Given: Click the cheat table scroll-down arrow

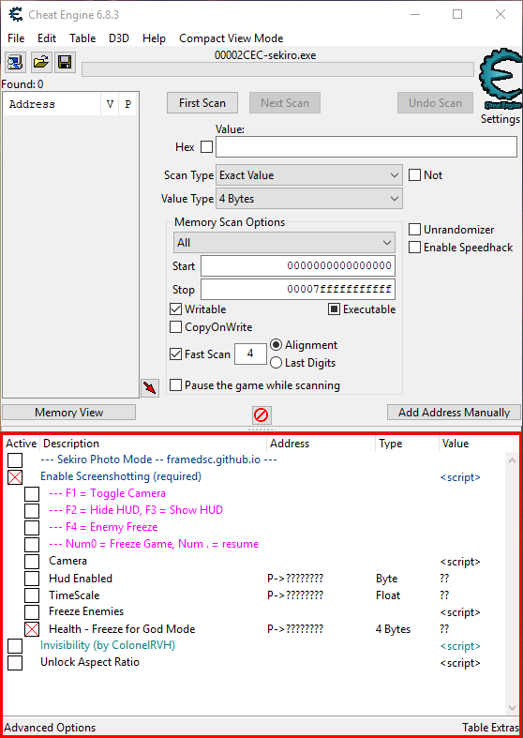Looking at the screenshot, I should [x=512, y=707].
